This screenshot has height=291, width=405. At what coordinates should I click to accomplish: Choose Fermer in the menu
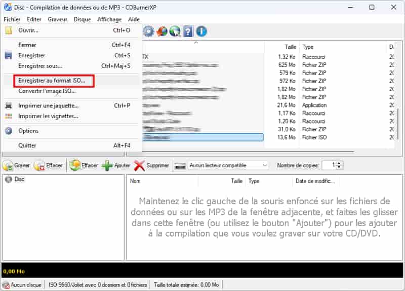point(71,45)
